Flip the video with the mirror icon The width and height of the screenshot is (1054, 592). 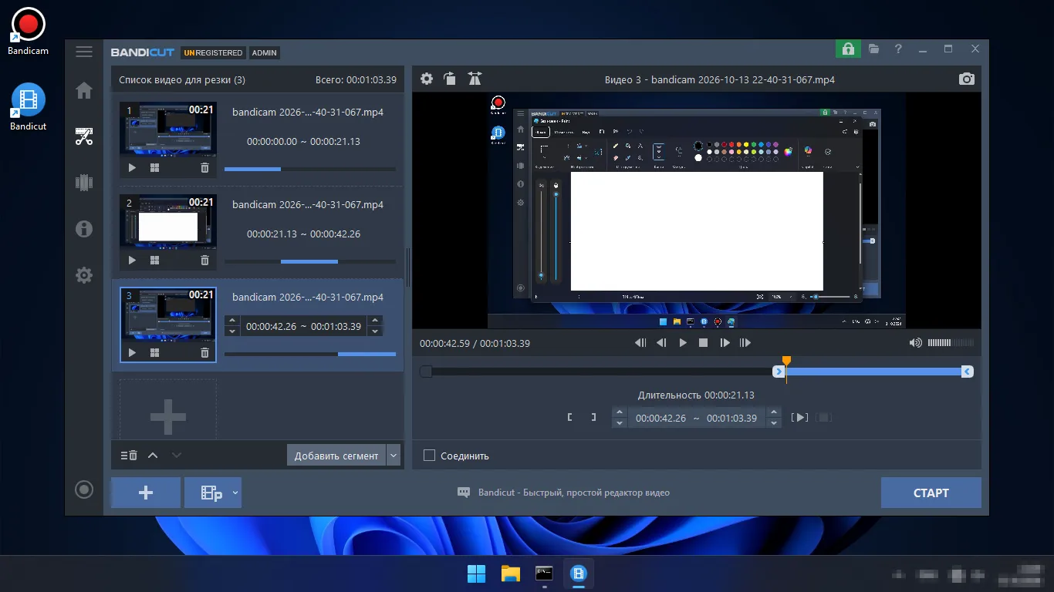475,79
